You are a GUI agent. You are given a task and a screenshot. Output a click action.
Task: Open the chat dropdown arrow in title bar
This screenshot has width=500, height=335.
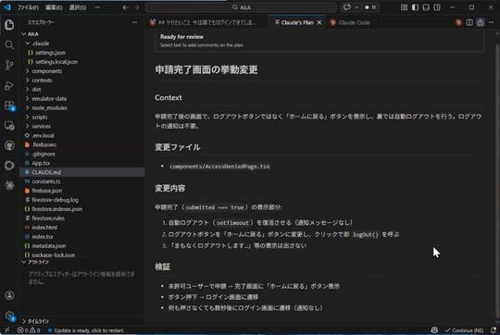point(356,7)
